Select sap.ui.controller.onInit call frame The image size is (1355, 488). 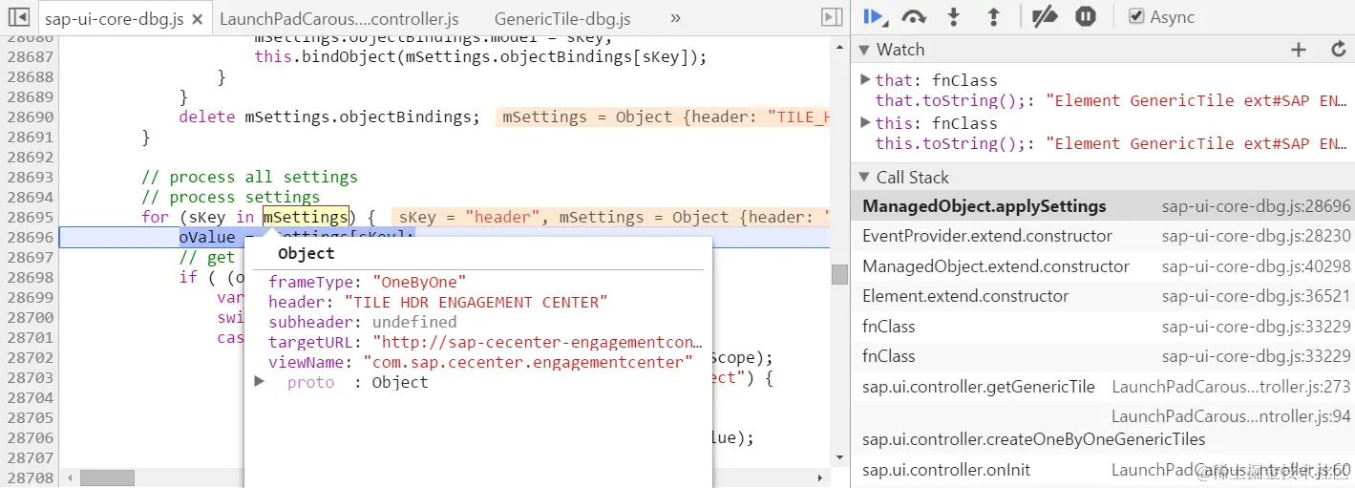coord(1102,470)
